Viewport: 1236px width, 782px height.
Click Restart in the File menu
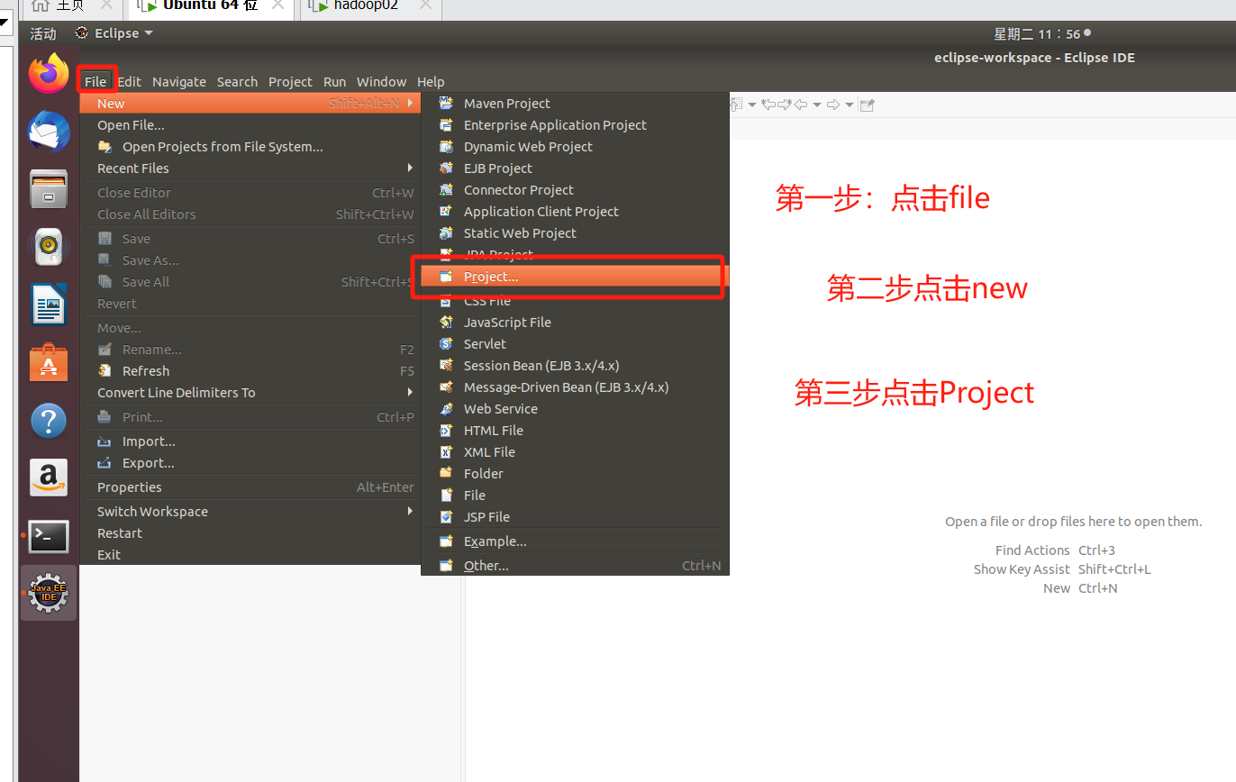click(250, 533)
